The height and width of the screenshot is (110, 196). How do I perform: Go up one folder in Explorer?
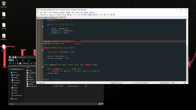[18, 64]
